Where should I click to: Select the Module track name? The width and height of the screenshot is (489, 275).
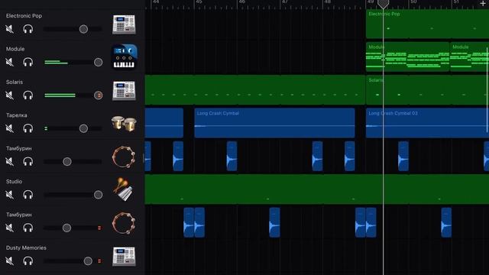coord(15,49)
